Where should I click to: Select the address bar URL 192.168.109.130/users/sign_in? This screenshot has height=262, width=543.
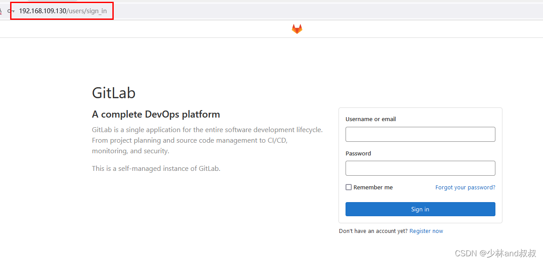coord(63,11)
